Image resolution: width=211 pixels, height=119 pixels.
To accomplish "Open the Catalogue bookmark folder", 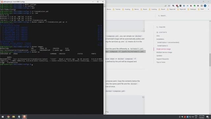I will click(192, 9).
